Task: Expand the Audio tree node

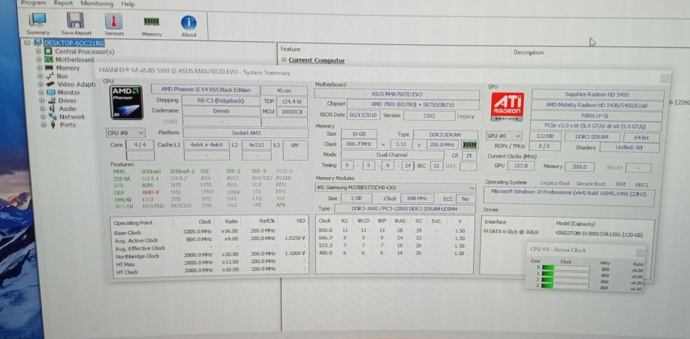Action: pos(42,108)
